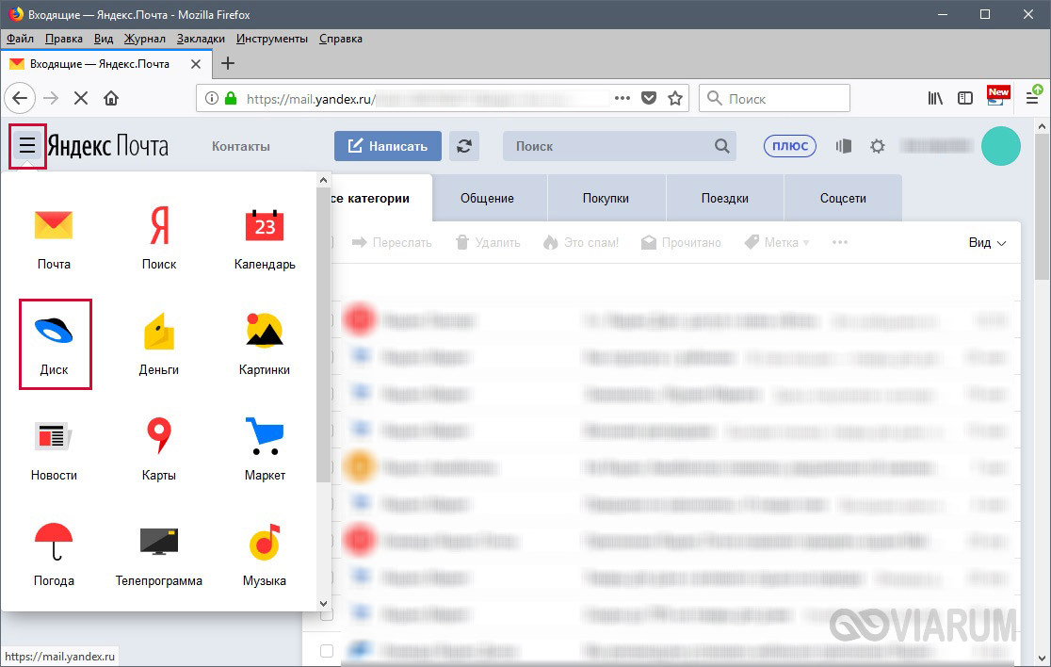Expand the Вид view dropdown
This screenshot has height=667, width=1051.
pyautogui.click(x=987, y=243)
